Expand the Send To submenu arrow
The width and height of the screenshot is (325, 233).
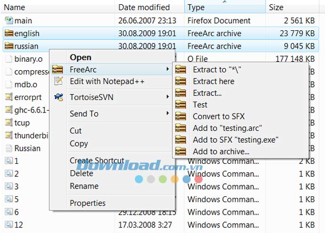[168, 114]
